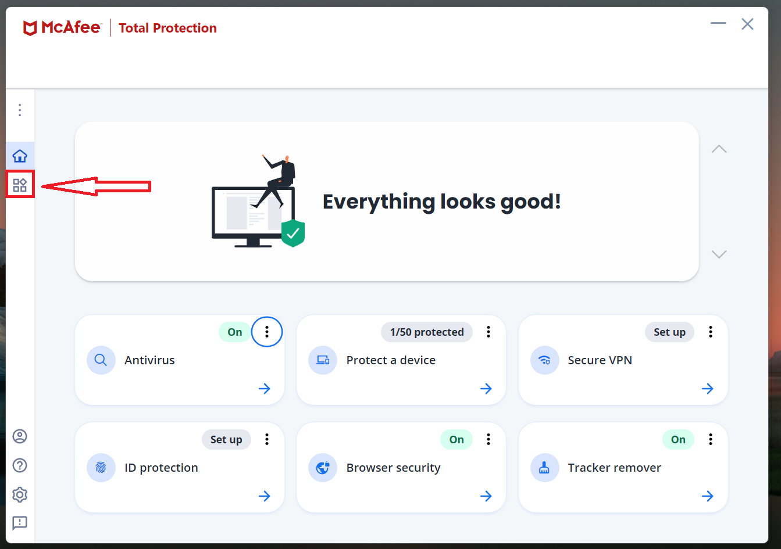The height and width of the screenshot is (549, 781).
Task: Click the Browser security On status badge
Action: tap(457, 440)
